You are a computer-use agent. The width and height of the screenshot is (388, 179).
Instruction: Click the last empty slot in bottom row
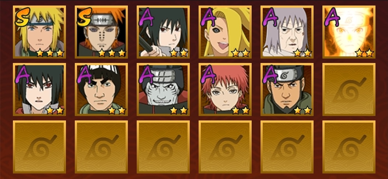(x=349, y=147)
